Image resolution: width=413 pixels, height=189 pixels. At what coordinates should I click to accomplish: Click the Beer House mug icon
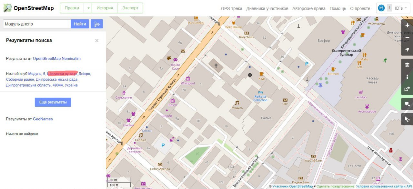(x=234, y=23)
